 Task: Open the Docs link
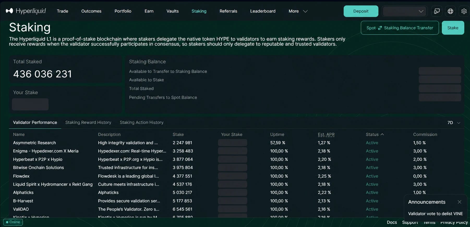pyautogui.click(x=392, y=222)
